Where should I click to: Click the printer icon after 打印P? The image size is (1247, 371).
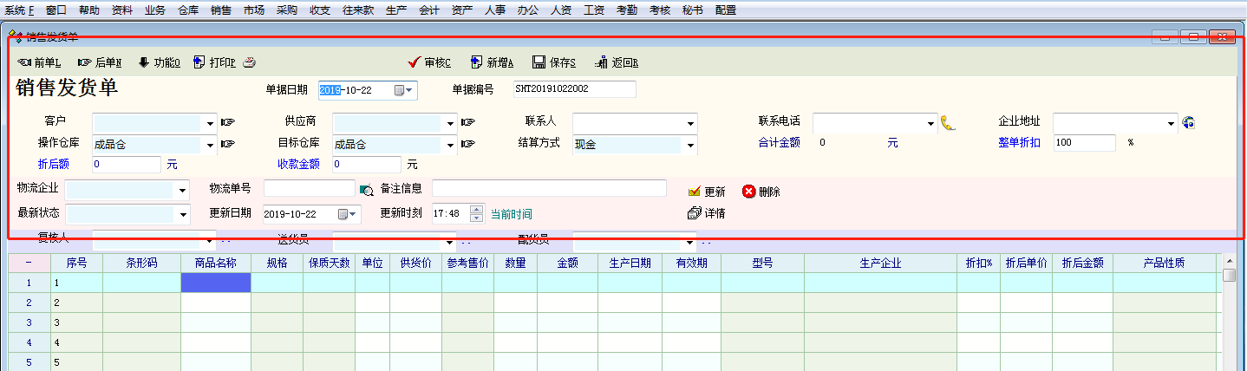point(249,62)
